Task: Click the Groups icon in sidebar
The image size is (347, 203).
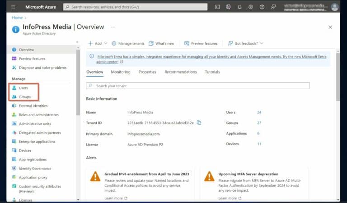Action: [x=14, y=97]
